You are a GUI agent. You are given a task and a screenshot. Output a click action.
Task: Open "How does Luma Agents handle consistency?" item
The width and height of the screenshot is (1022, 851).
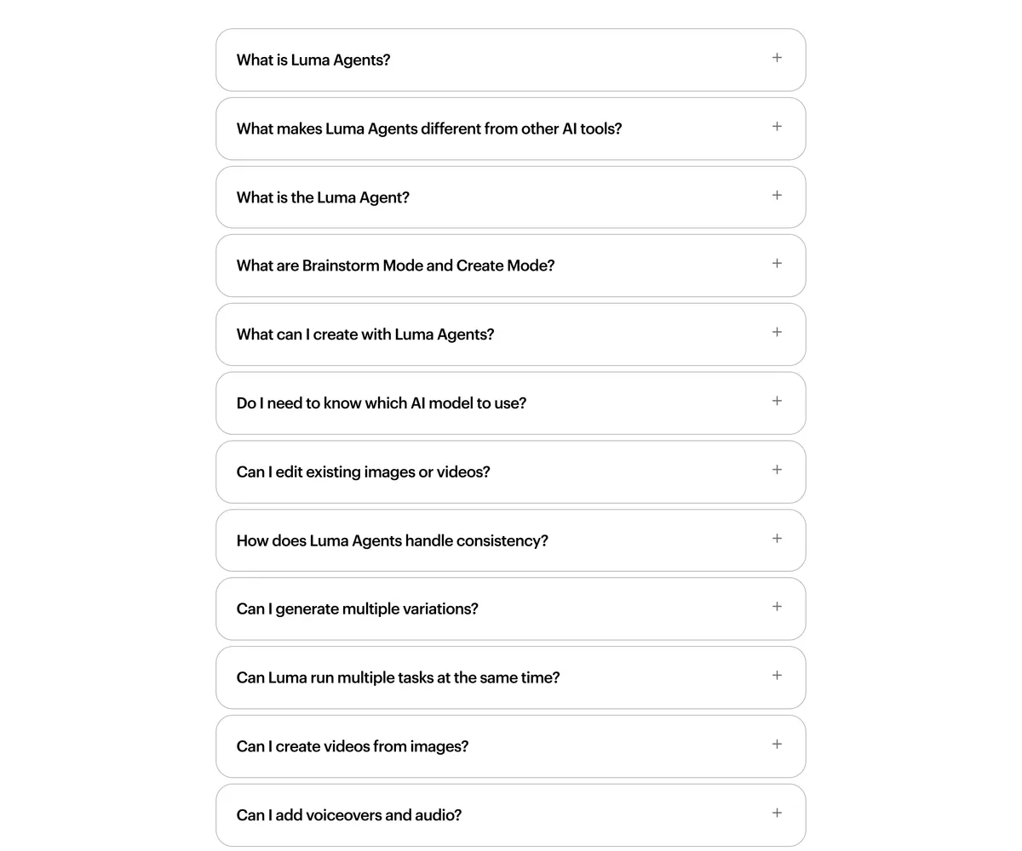point(392,541)
